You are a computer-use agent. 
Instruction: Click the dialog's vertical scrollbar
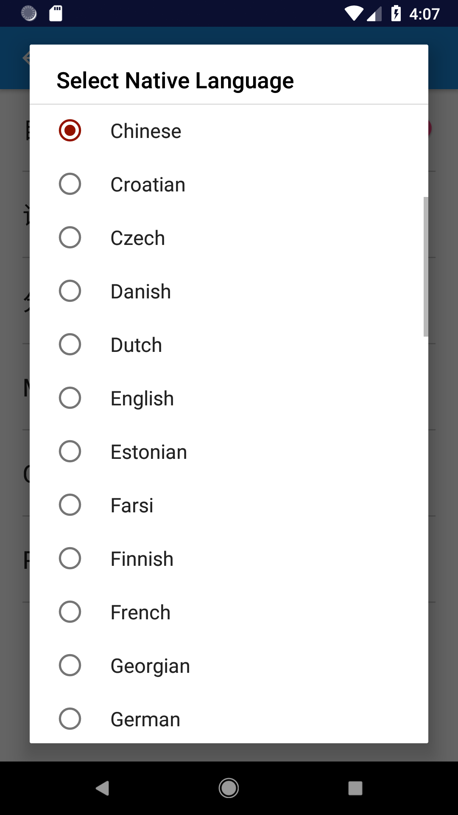pyautogui.click(x=426, y=267)
